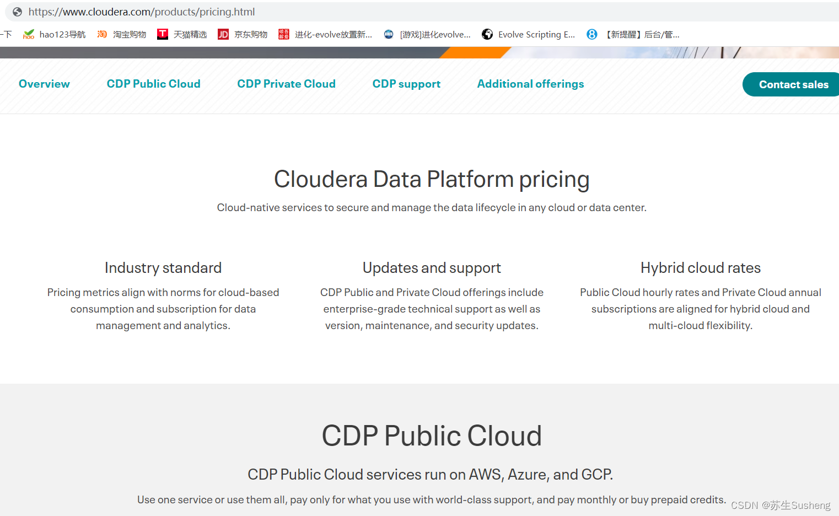Click the globe site-info icon in address bar
Screen dimensions: 839x516
(18, 12)
